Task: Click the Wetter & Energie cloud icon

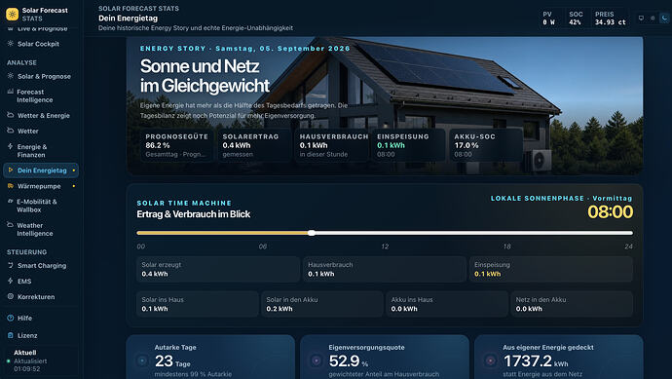Action: point(11,115)
